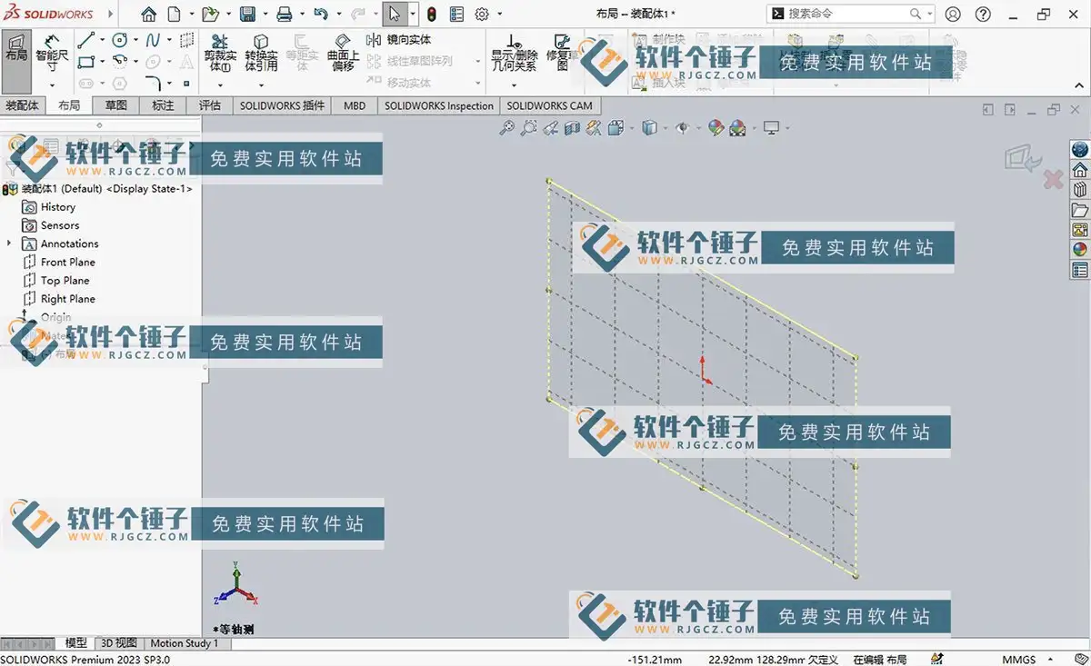Click 显示/删除几何关系 Display/Delete Relations
This screenshot has height=666, width=1091.
pyautogui.click(x=514, y=53)
